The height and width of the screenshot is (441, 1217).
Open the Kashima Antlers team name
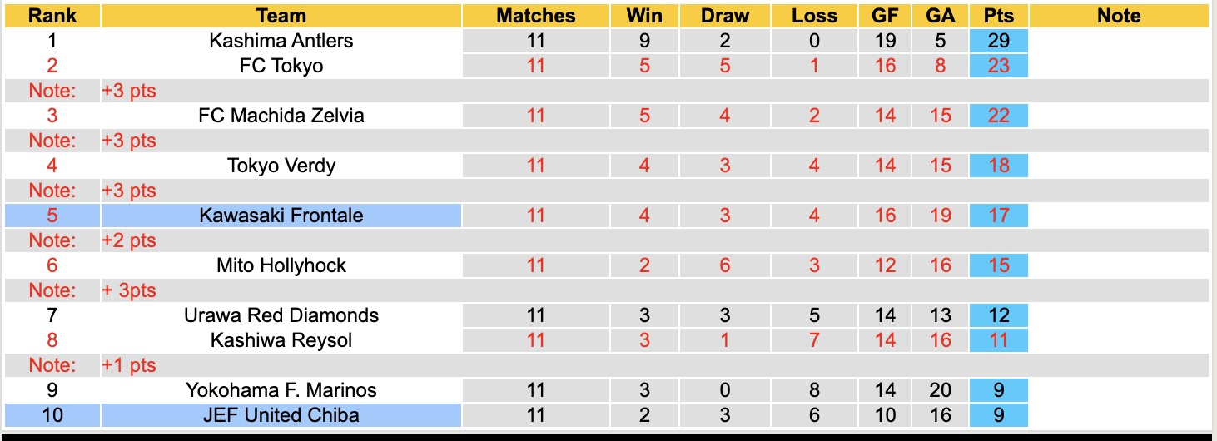click(x=281, y=41)
